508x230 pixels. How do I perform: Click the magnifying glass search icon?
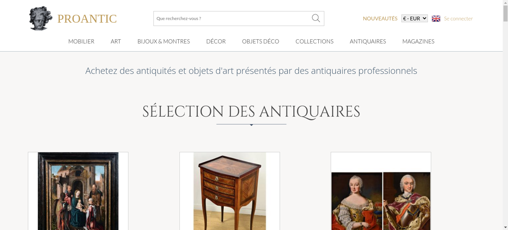(x=316, y=18)
